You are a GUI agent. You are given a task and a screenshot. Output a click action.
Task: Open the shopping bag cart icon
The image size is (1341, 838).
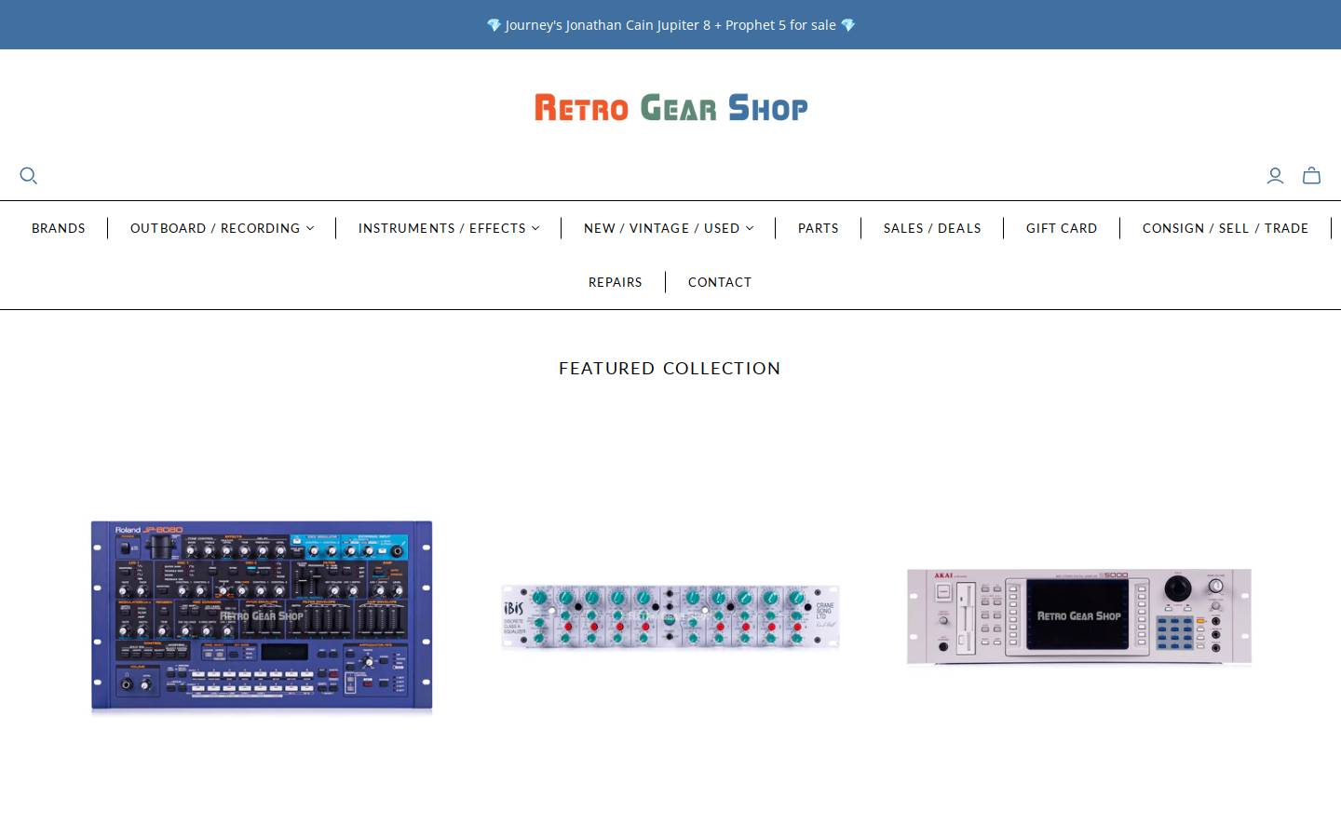1311,176
